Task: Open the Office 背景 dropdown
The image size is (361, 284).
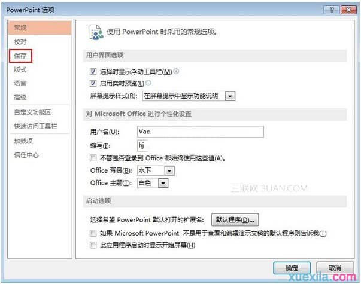Action: 169,171
